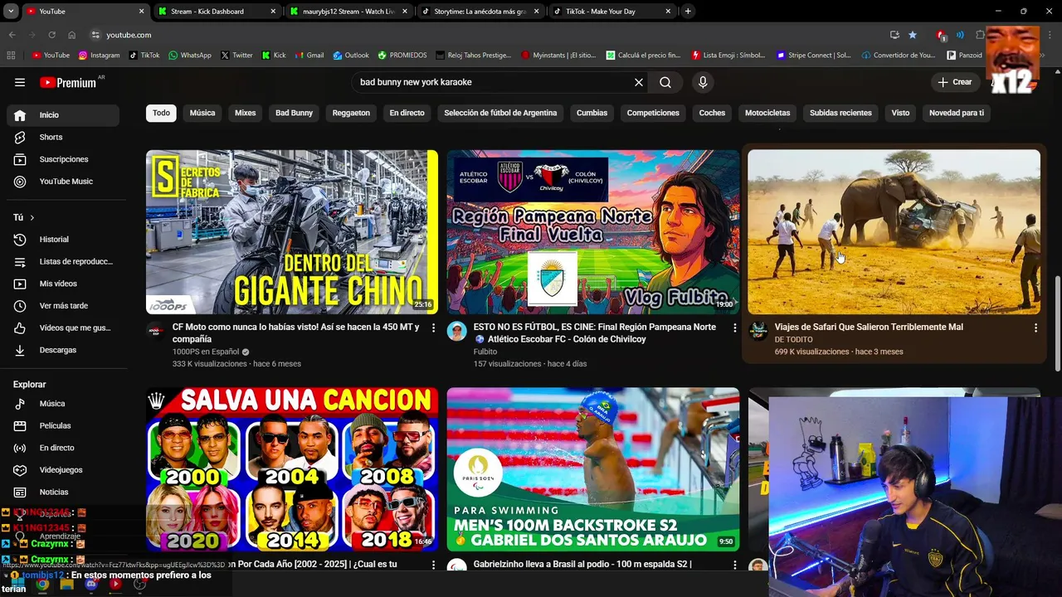Switch to Stream - Kick Dashboard tab
The width and height of the screenshot is (1062, 597).
pos(217,12)
